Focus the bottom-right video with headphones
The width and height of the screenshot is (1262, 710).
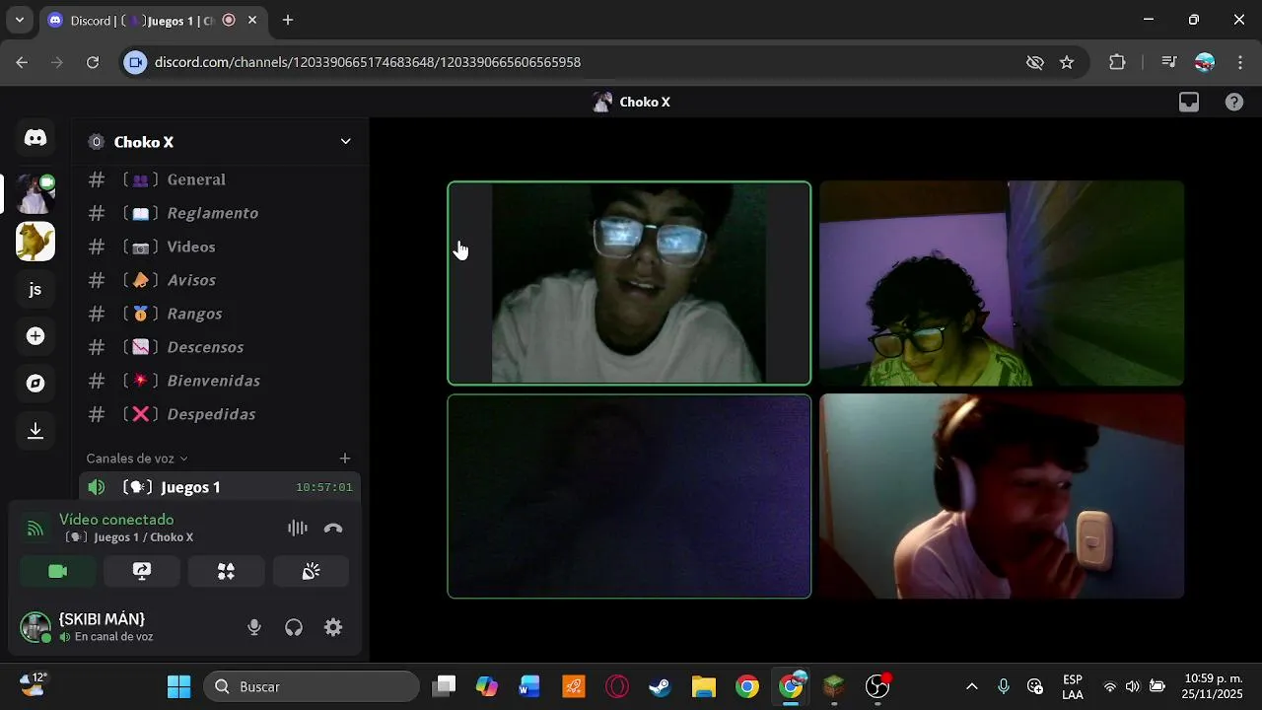click(x=1002, y=496)
